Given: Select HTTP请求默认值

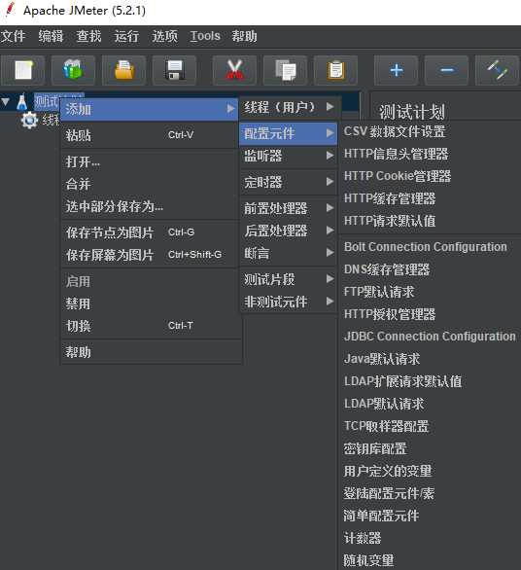Looking at the screenshot, I should (x=390, y=221).
